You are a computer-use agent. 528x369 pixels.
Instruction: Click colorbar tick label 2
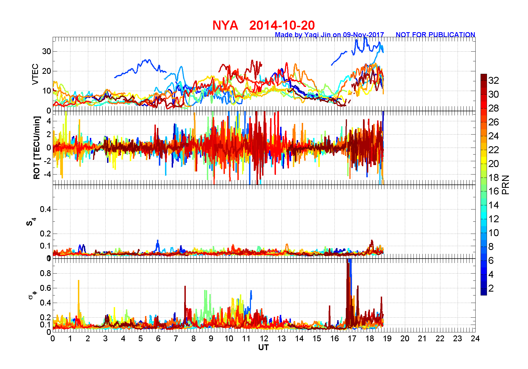pyautogui.click(x=491, y=288)
